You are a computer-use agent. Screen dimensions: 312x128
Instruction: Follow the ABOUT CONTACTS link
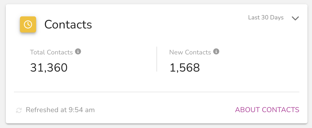[x=267, y=110]
